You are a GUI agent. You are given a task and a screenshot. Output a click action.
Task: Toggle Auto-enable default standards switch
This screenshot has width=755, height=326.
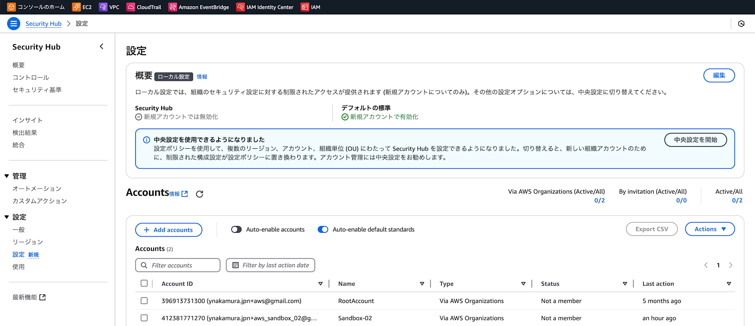click(323, 229)
